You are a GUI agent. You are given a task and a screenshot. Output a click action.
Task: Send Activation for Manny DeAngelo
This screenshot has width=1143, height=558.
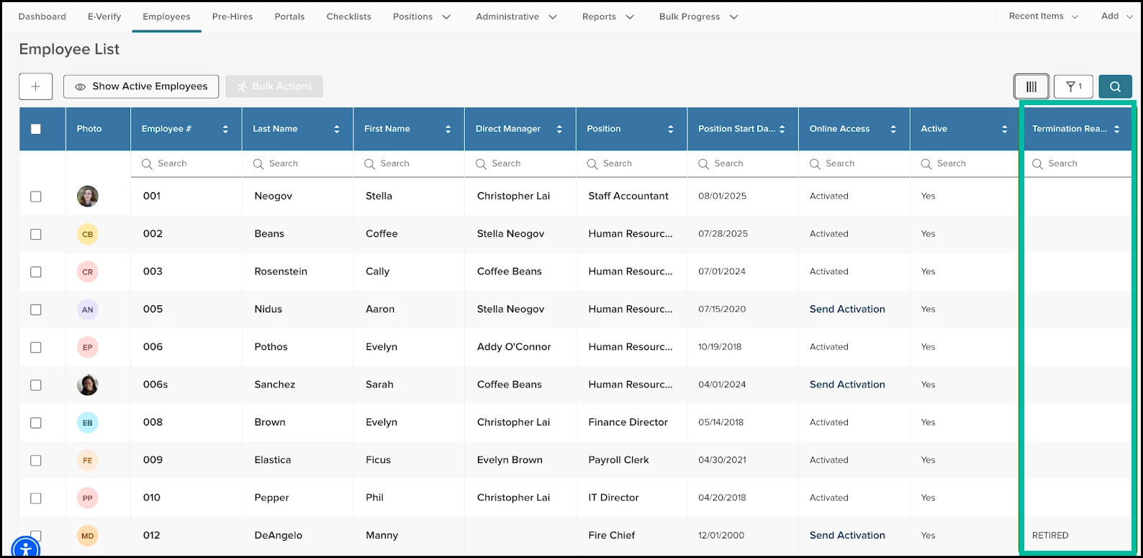(x=847, y=535)
